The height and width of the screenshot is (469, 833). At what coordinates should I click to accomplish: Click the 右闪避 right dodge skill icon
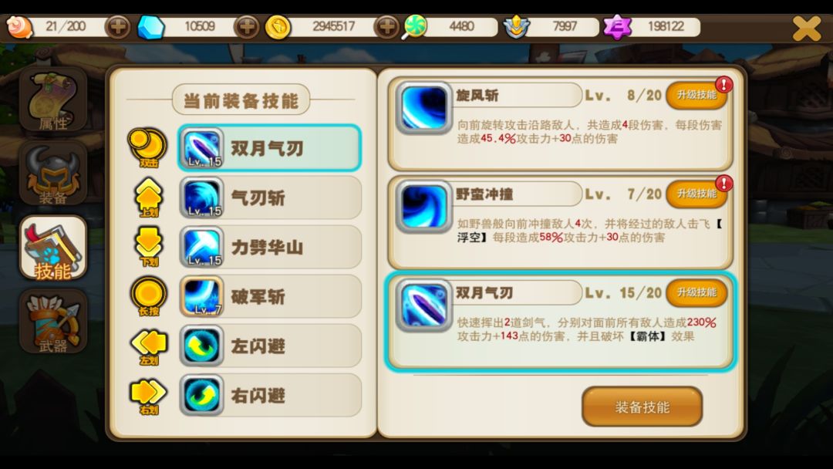click(x=201, y=395)
